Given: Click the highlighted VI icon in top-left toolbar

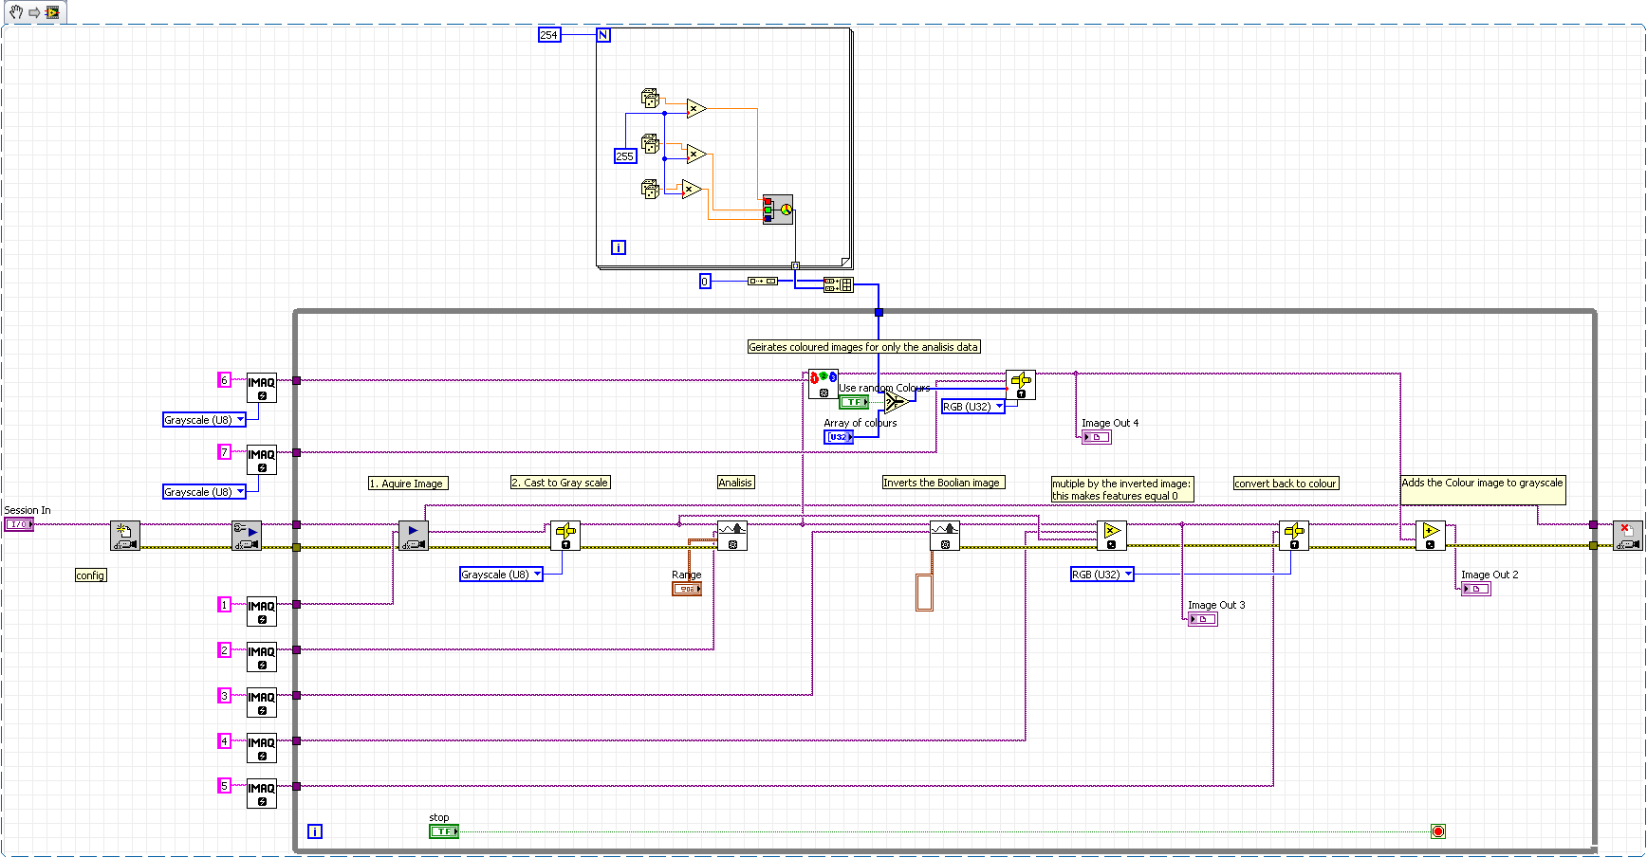Looking at the screenshot, I should 52,12.
